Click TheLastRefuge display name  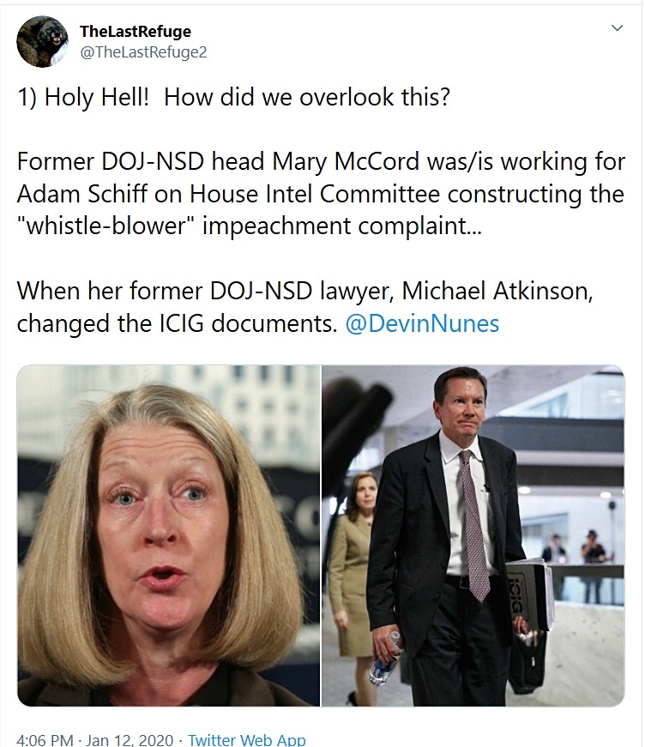[136, 32]
